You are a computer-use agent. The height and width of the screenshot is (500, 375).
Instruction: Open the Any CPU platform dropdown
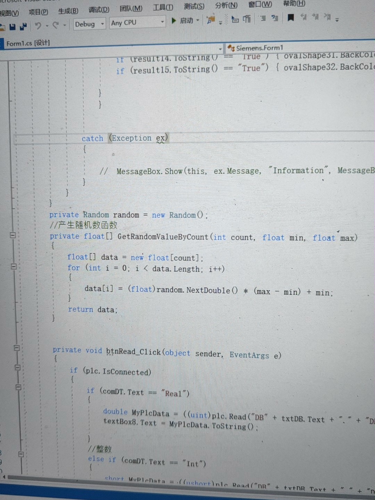[137, 23]
